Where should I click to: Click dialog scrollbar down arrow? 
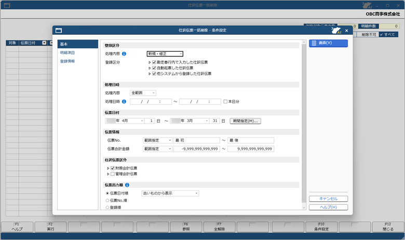pos(304,207)
